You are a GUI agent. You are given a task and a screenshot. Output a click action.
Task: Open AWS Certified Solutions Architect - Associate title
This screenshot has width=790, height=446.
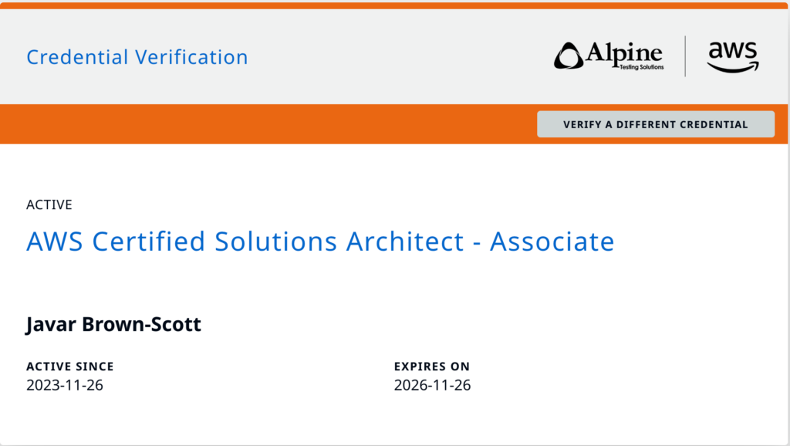[320, 242]
